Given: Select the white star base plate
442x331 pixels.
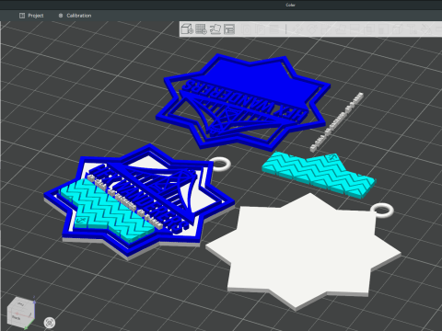Looking at the screenshot, I should tap(302, 251).
